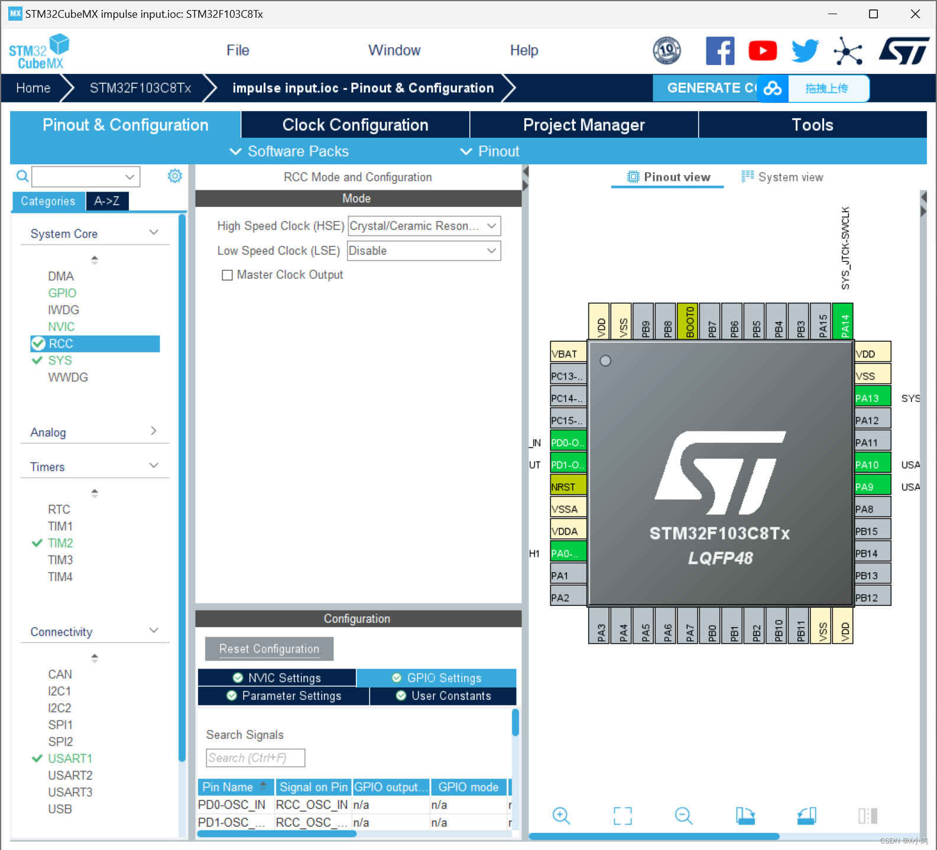Image resolution: width=937 pixels, height=850 pixels.
Task: Switch to the Project Manager tab
Action: pos(584,125)
